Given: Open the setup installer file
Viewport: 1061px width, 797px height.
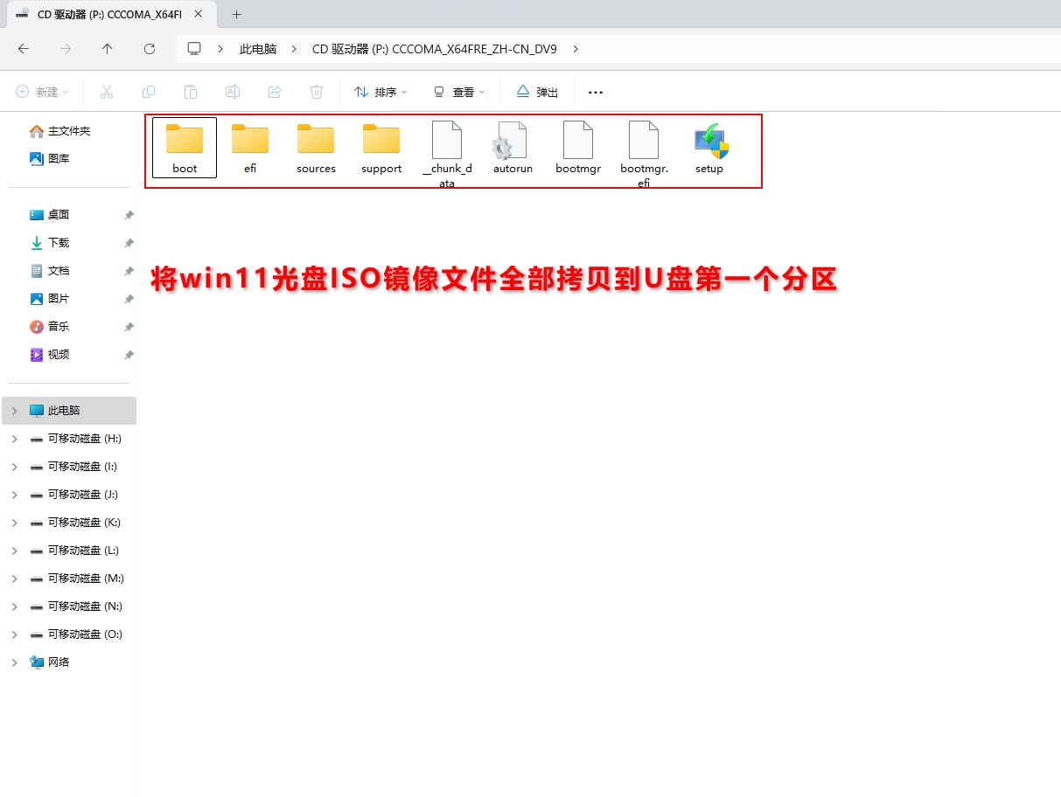Looking at the screenshot, I should click(709, 142).
